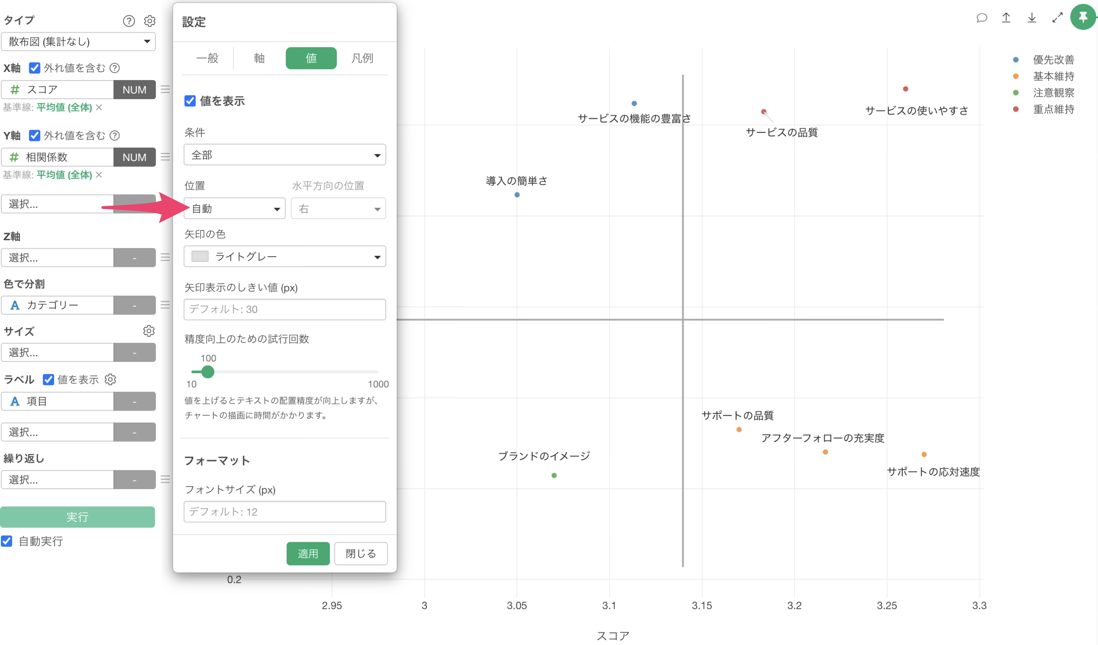Click help question mark beside タイプ
Screen dimensions: 1098x645
tap(129, 21)
